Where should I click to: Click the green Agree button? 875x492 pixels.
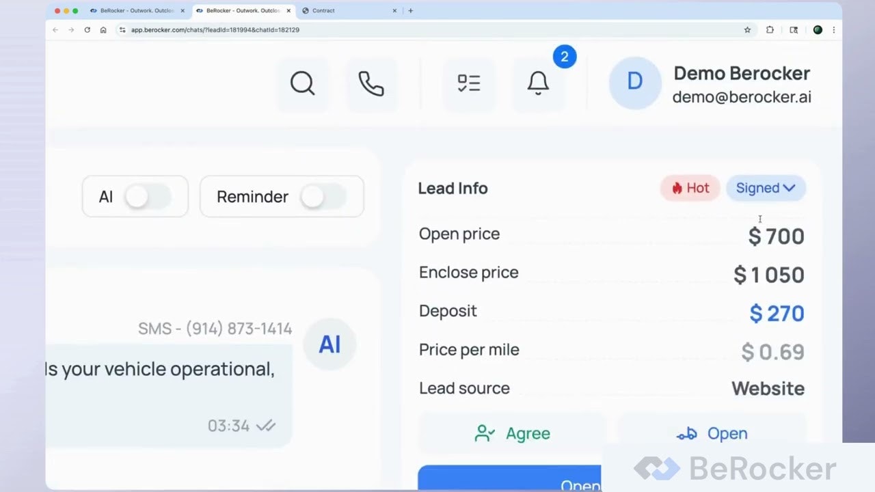point(513,433)
